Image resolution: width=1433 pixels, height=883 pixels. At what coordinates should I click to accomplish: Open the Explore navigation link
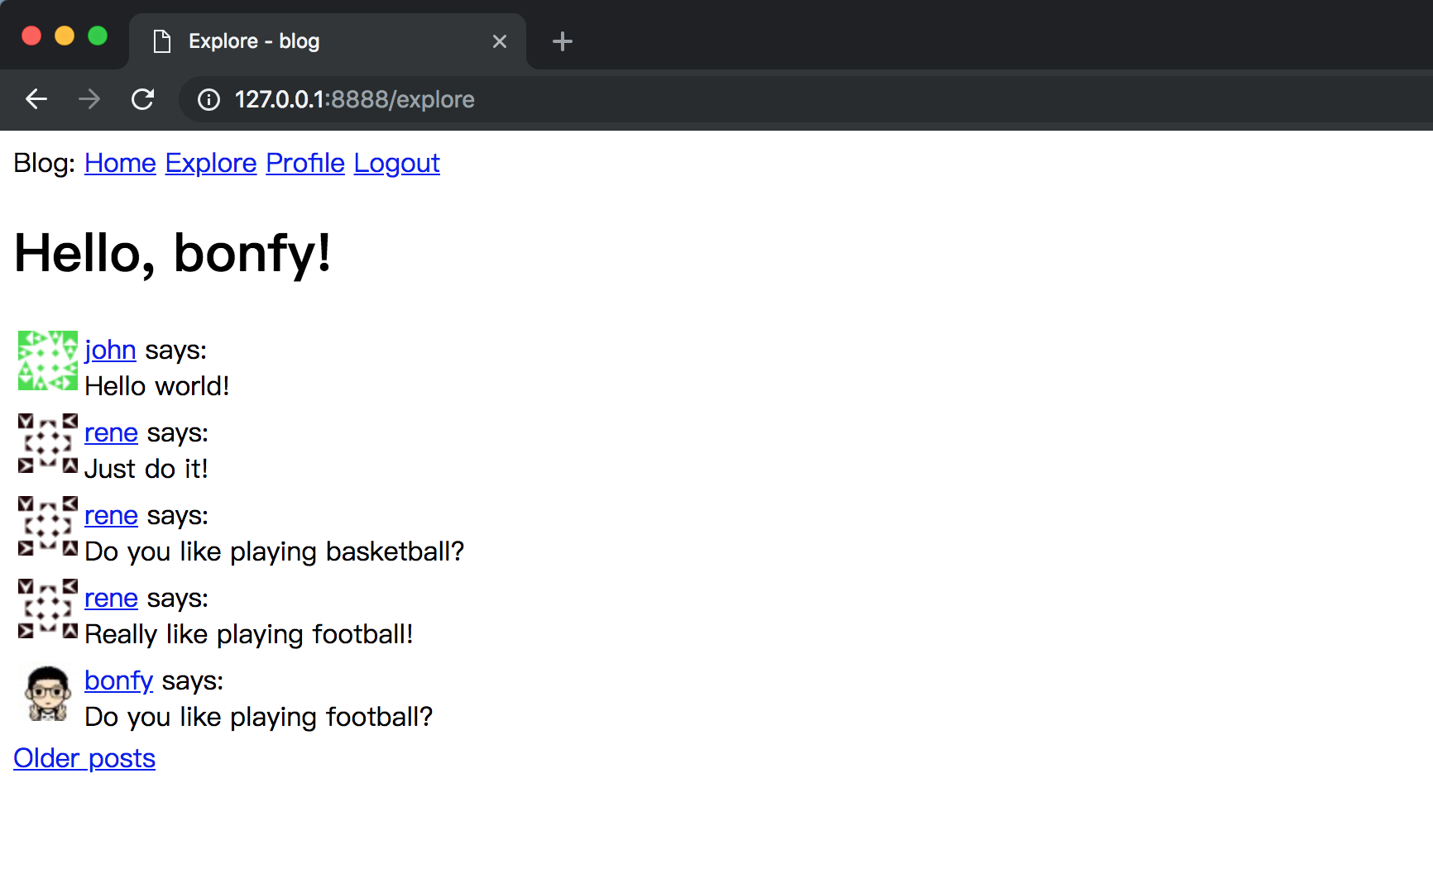(x=211, y=163)
